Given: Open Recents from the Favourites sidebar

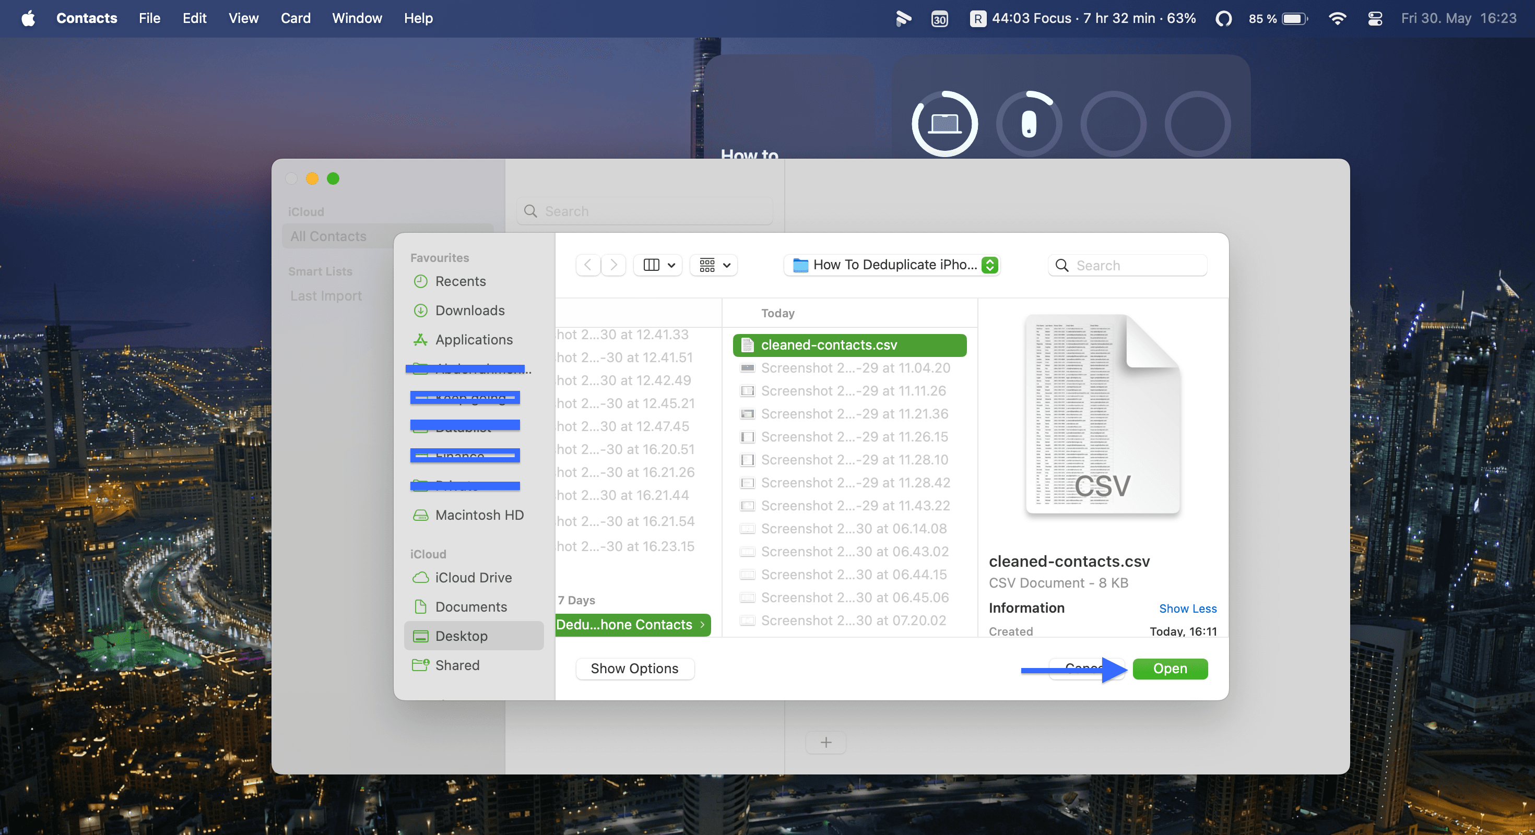Looking at the screenshot, I should (462, 281).
